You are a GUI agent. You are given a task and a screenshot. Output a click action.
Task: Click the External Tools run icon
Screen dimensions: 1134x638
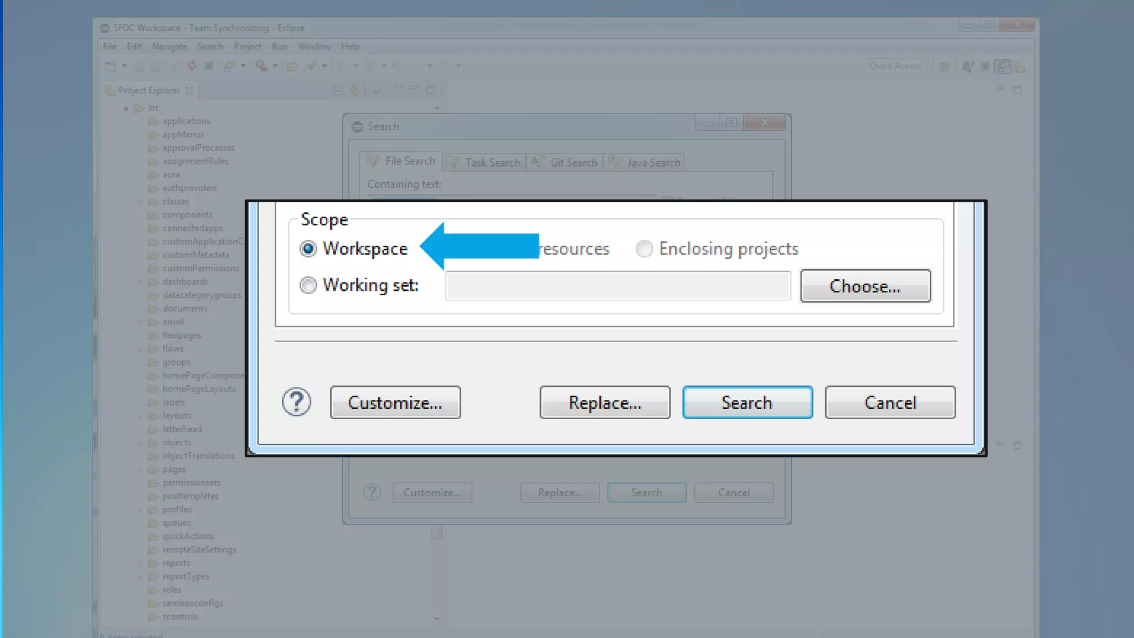[261, 66]
